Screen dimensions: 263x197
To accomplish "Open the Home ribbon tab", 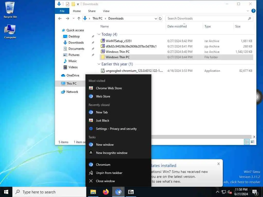I will pos(77,11).
